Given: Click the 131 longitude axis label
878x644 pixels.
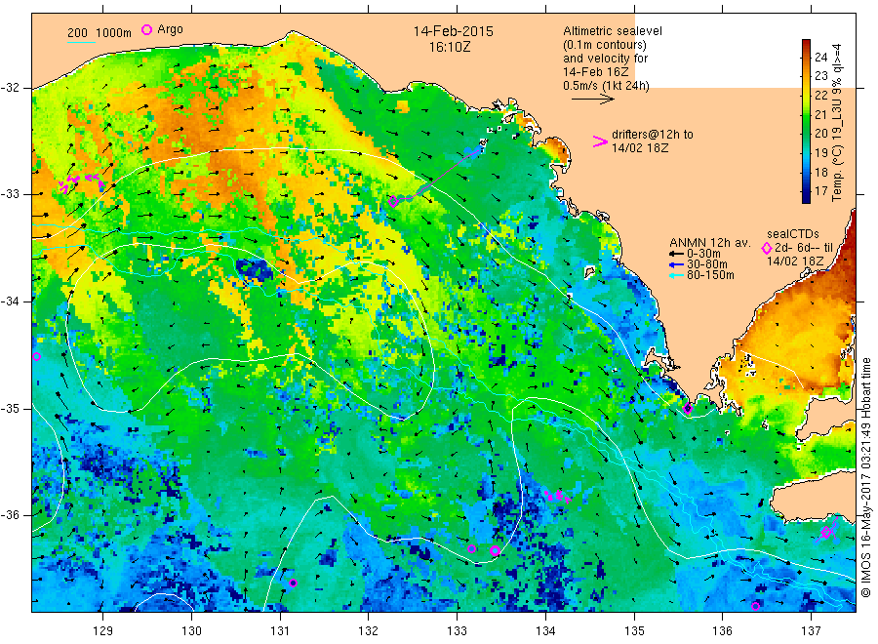Looking at the screenshot, I should click(x=280, y=631).
